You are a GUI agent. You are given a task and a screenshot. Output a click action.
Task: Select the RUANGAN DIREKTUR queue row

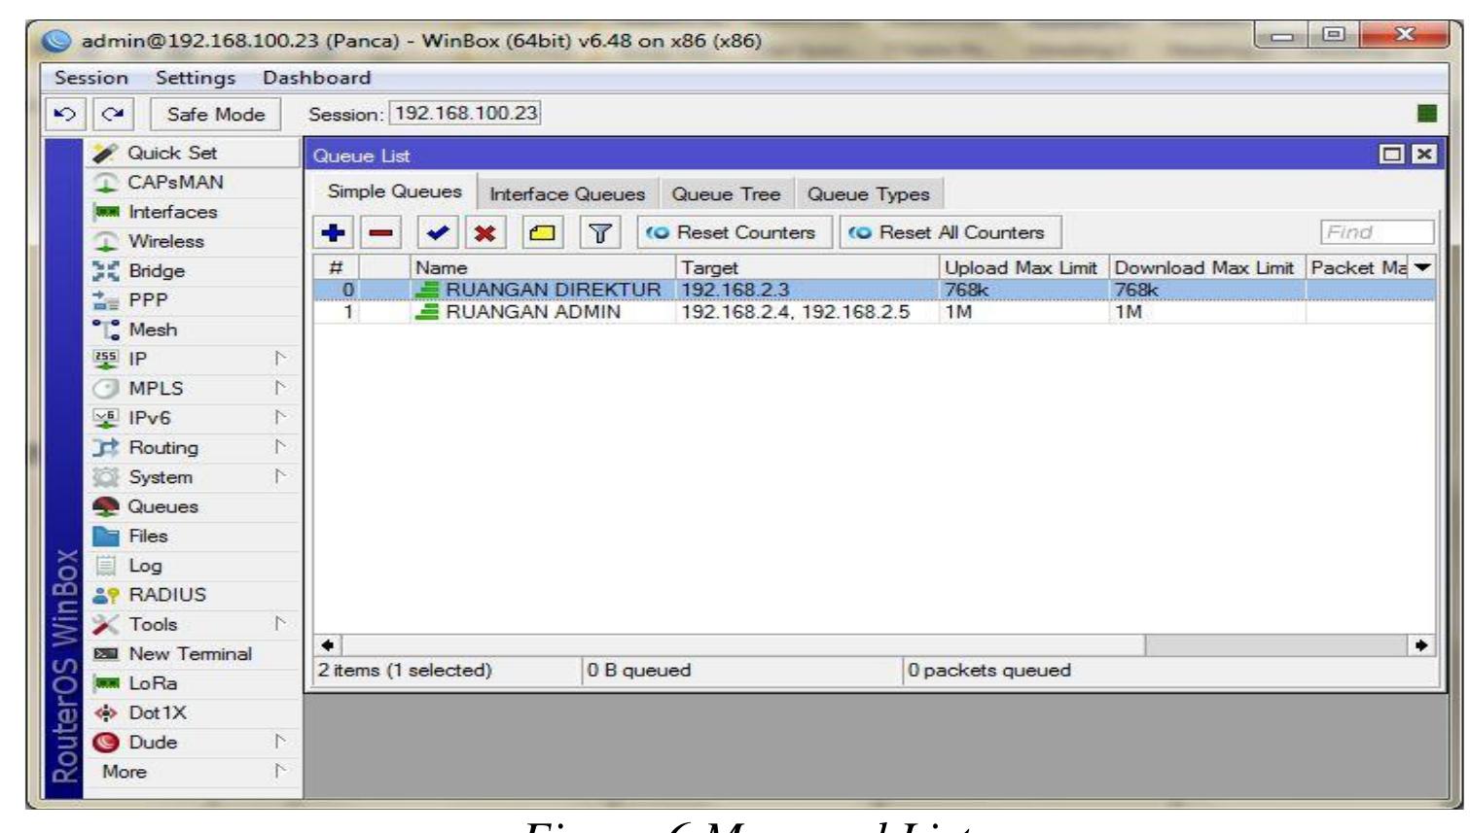click(874, 290)
